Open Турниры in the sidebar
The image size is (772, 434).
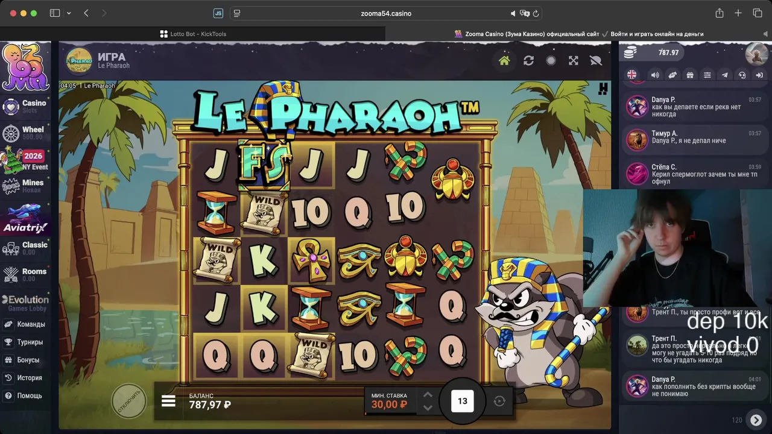[x=24, y=342]
